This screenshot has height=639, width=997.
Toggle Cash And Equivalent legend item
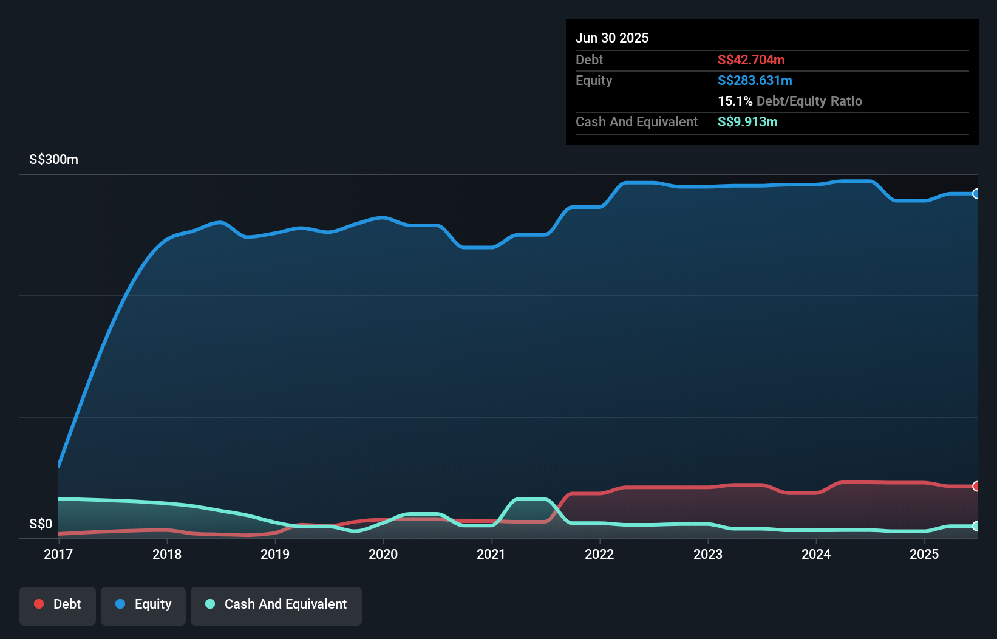(276, 605)
